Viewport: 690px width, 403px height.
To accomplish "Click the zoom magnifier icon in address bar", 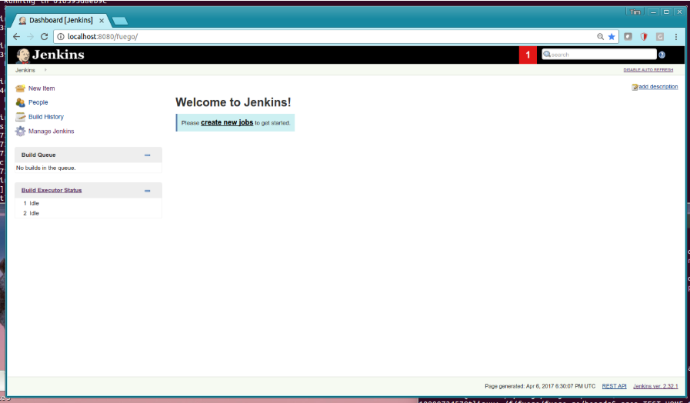I will (x=600, y=36).
